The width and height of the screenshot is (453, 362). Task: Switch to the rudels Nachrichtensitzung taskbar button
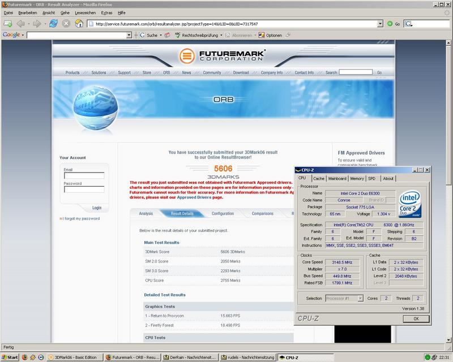pyautogui.click(x=247, y=357)
